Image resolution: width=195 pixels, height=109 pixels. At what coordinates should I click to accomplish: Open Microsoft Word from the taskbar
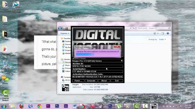[x=75, y=106]
